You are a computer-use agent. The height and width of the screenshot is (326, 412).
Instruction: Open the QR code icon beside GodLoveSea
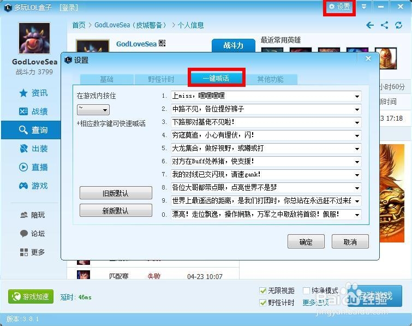point(162,43)
